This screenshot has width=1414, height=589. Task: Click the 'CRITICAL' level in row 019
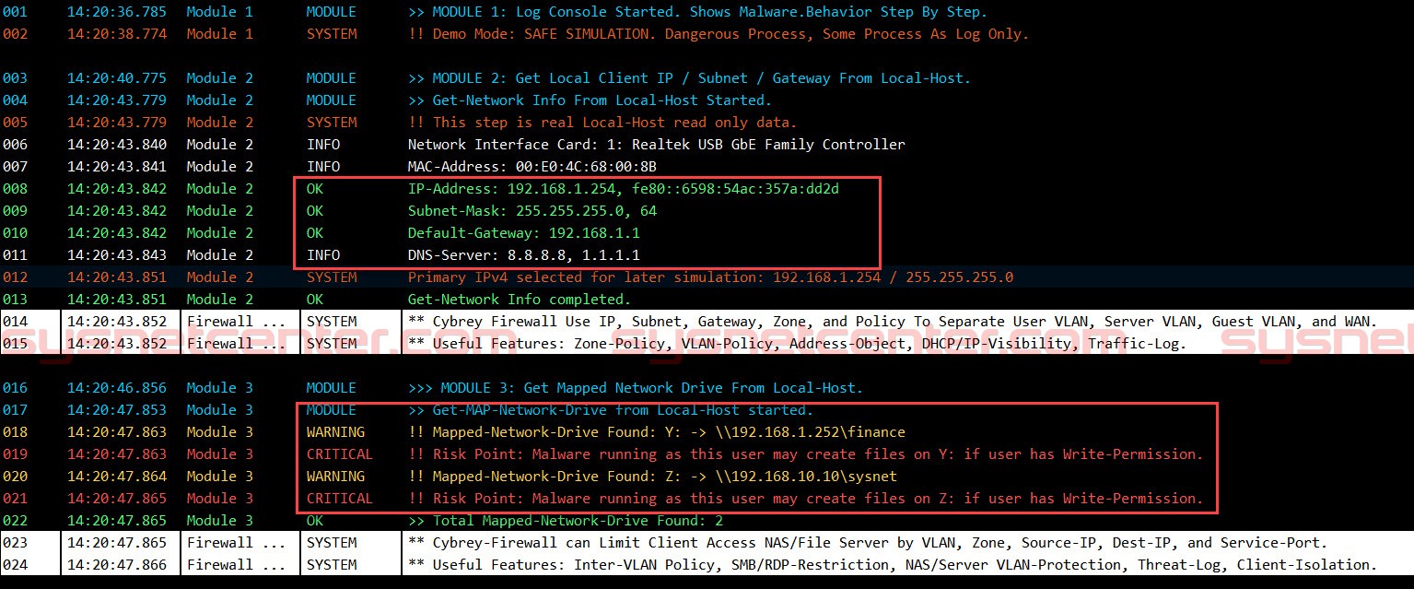340,454
